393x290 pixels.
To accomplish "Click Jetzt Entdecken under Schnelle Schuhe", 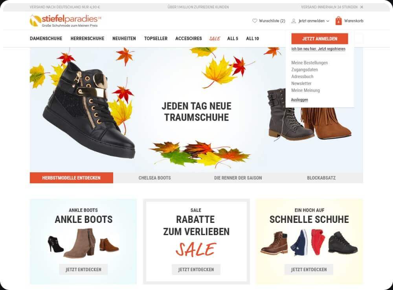I will point(309,270).
